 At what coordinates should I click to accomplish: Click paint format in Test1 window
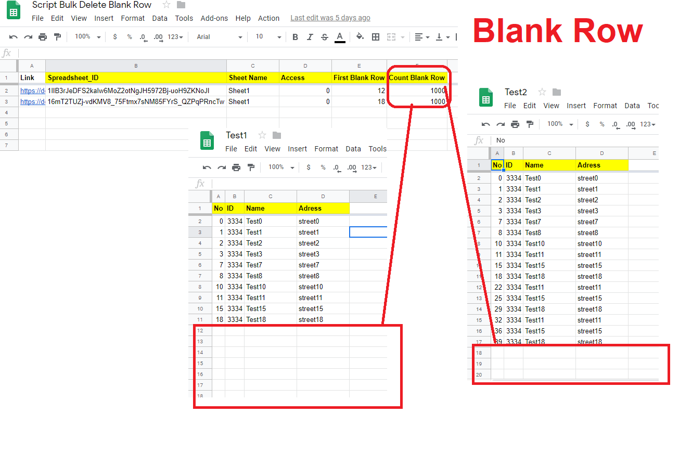(x=251, y=167)
